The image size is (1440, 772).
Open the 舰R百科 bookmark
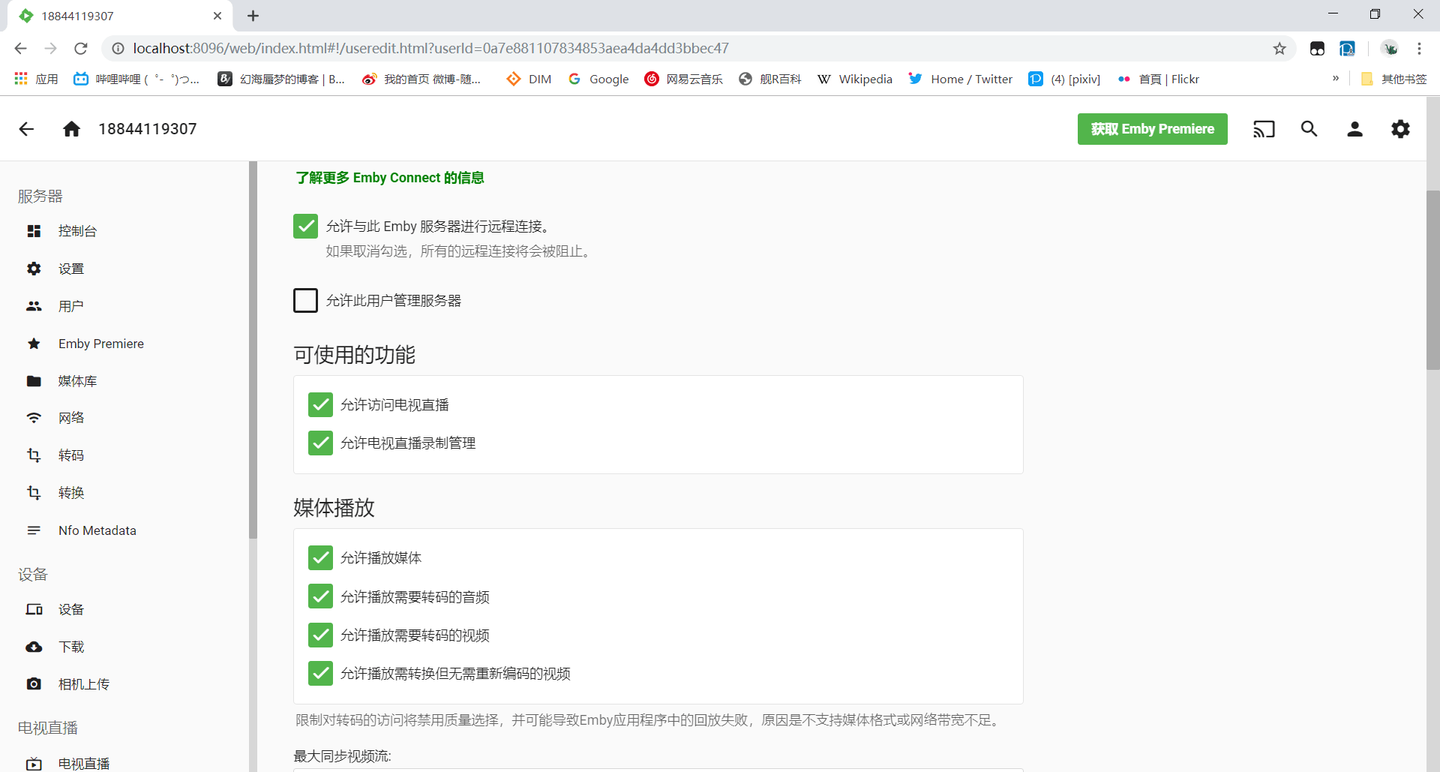769,79
